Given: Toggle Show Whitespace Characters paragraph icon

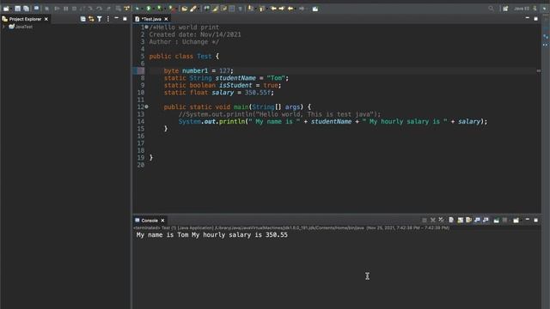Looking at the screenshot, I should pos(241,9).
